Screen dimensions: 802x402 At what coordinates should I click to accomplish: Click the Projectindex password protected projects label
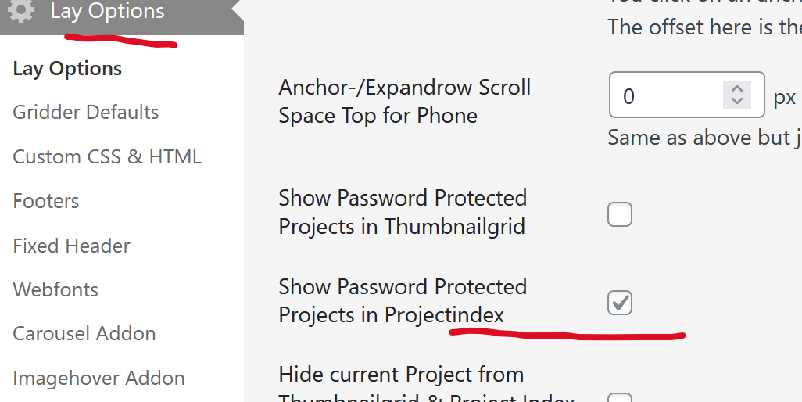tap(403, 301)
